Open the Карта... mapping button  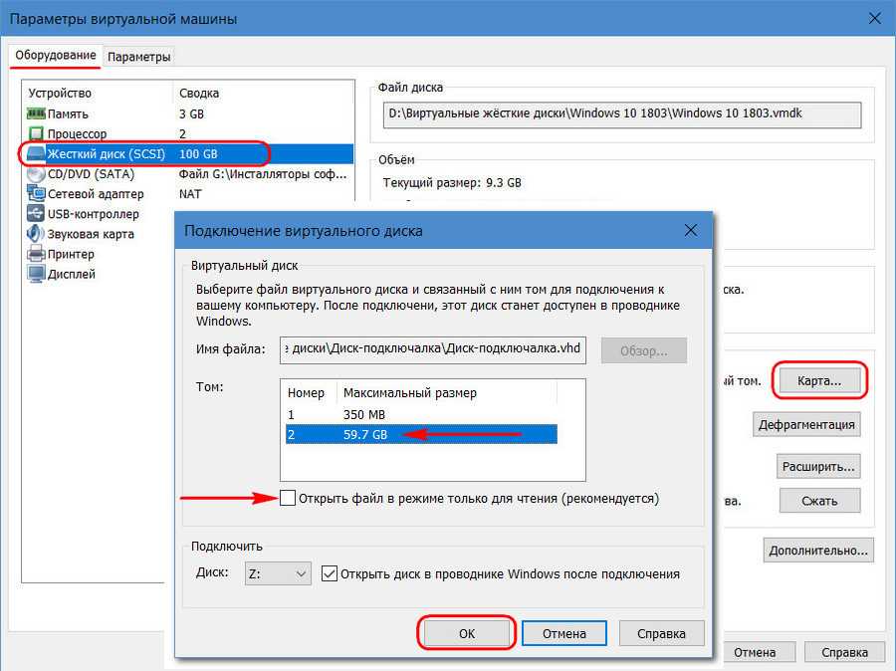point(819,380)
